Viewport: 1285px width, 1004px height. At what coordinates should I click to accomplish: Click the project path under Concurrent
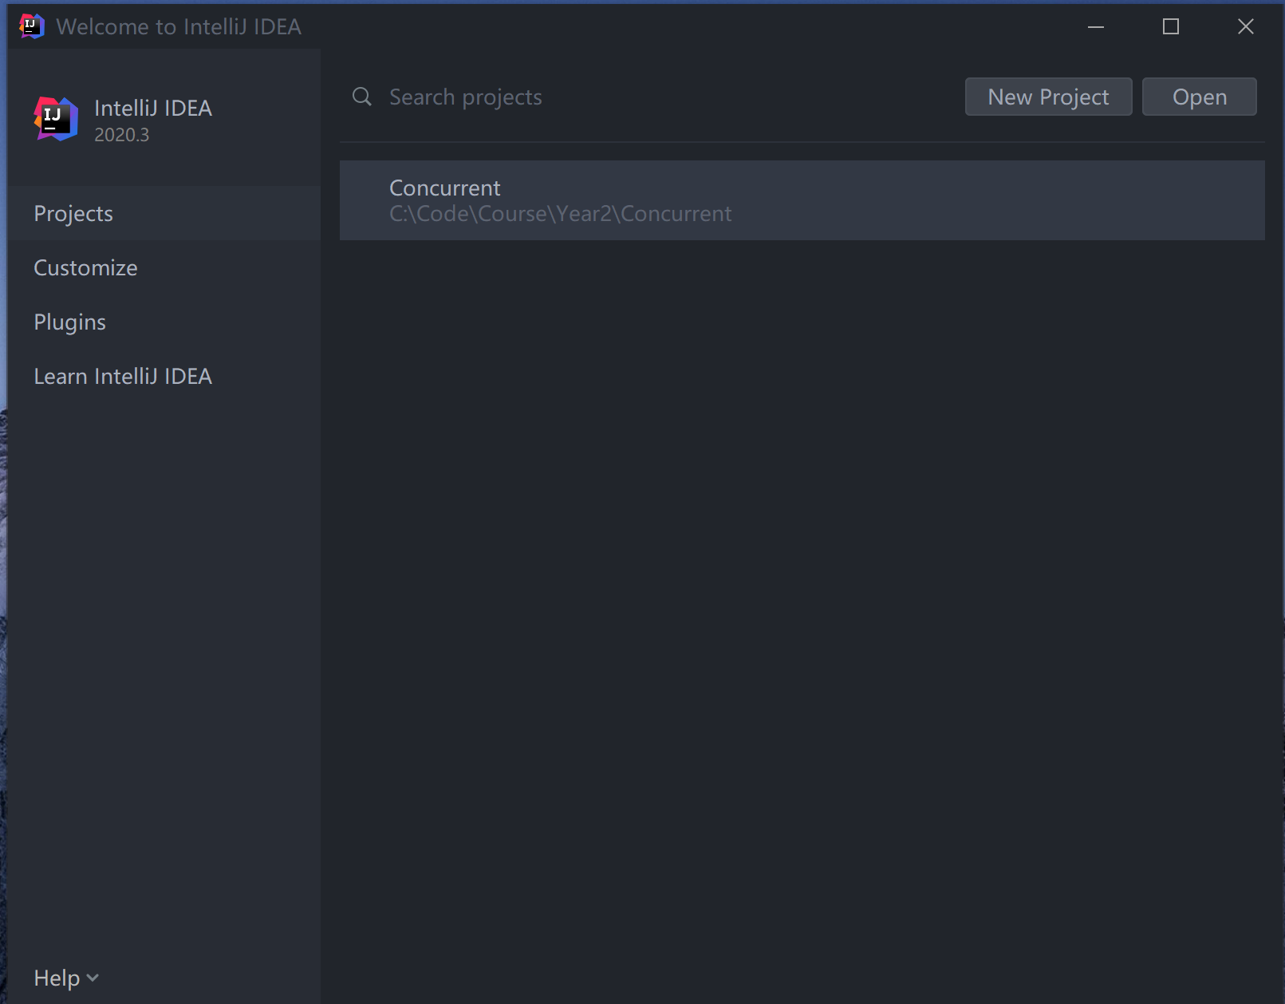560,213
